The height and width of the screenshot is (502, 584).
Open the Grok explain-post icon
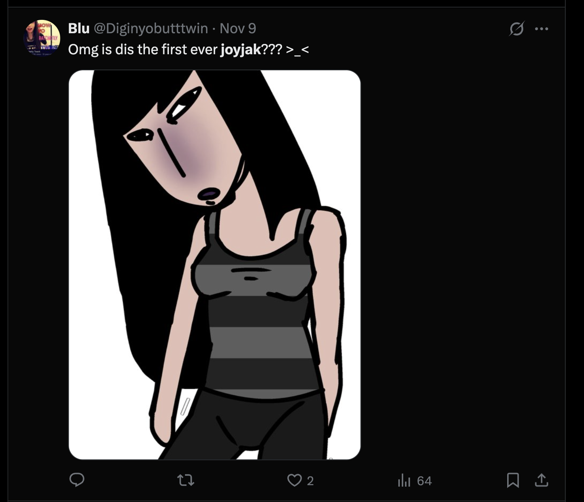point(516,29)
